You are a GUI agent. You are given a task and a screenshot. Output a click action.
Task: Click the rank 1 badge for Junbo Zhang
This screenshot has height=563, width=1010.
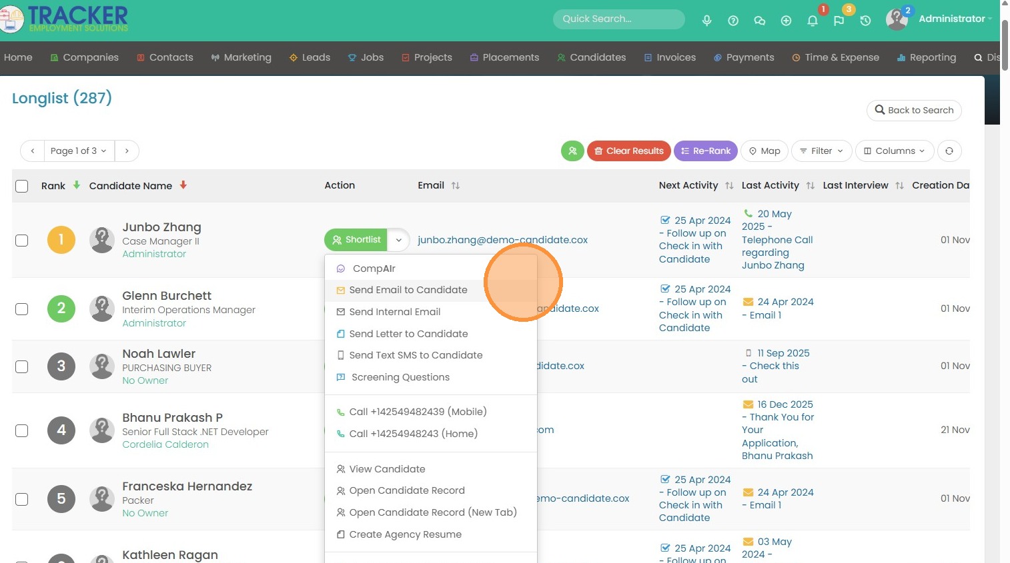click(61, 240)
